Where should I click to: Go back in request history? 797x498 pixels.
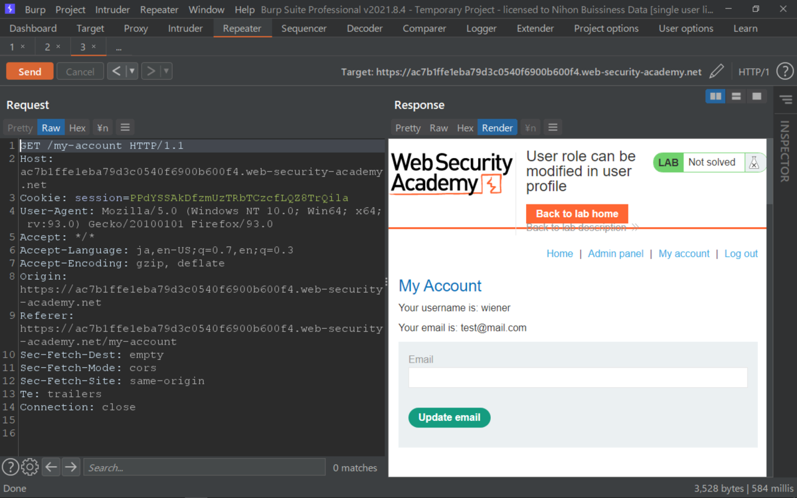pyautogui.click(x=116, y=71)
